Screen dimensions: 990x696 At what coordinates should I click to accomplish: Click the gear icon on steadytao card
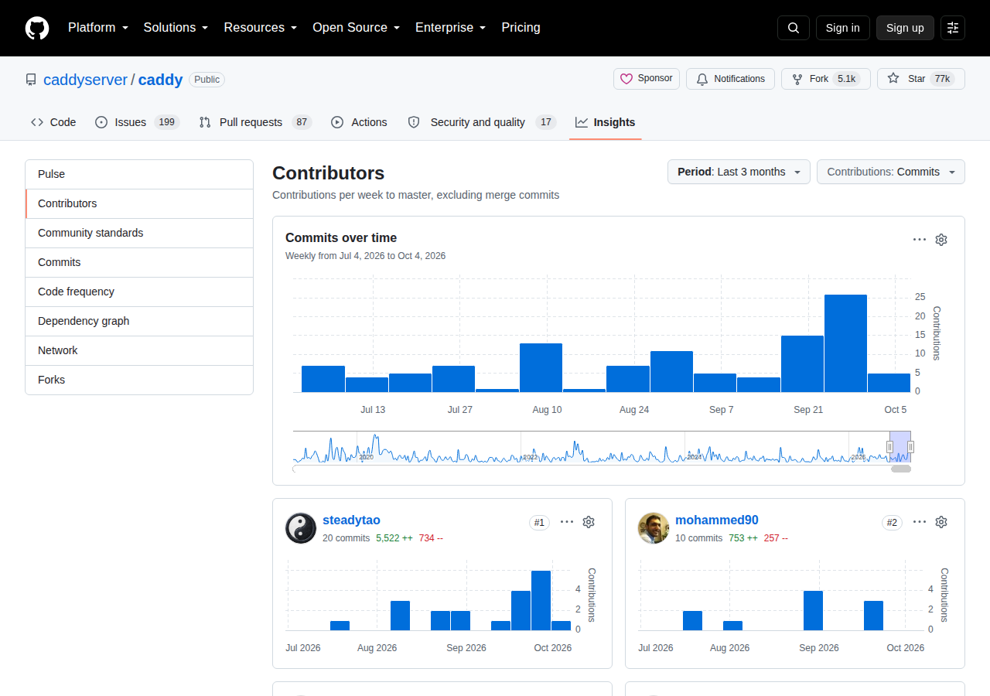(x=589, y=522)
